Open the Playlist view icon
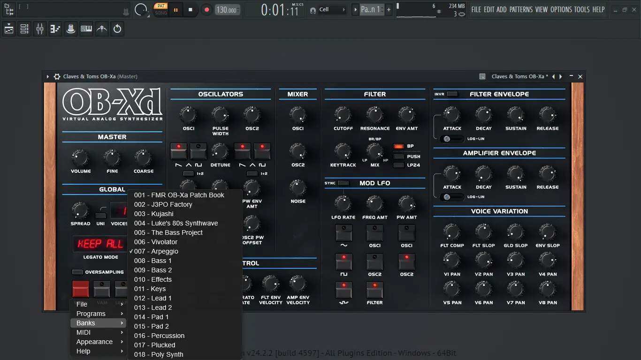Viewport: 641px width, 360px height. [9, 29]
